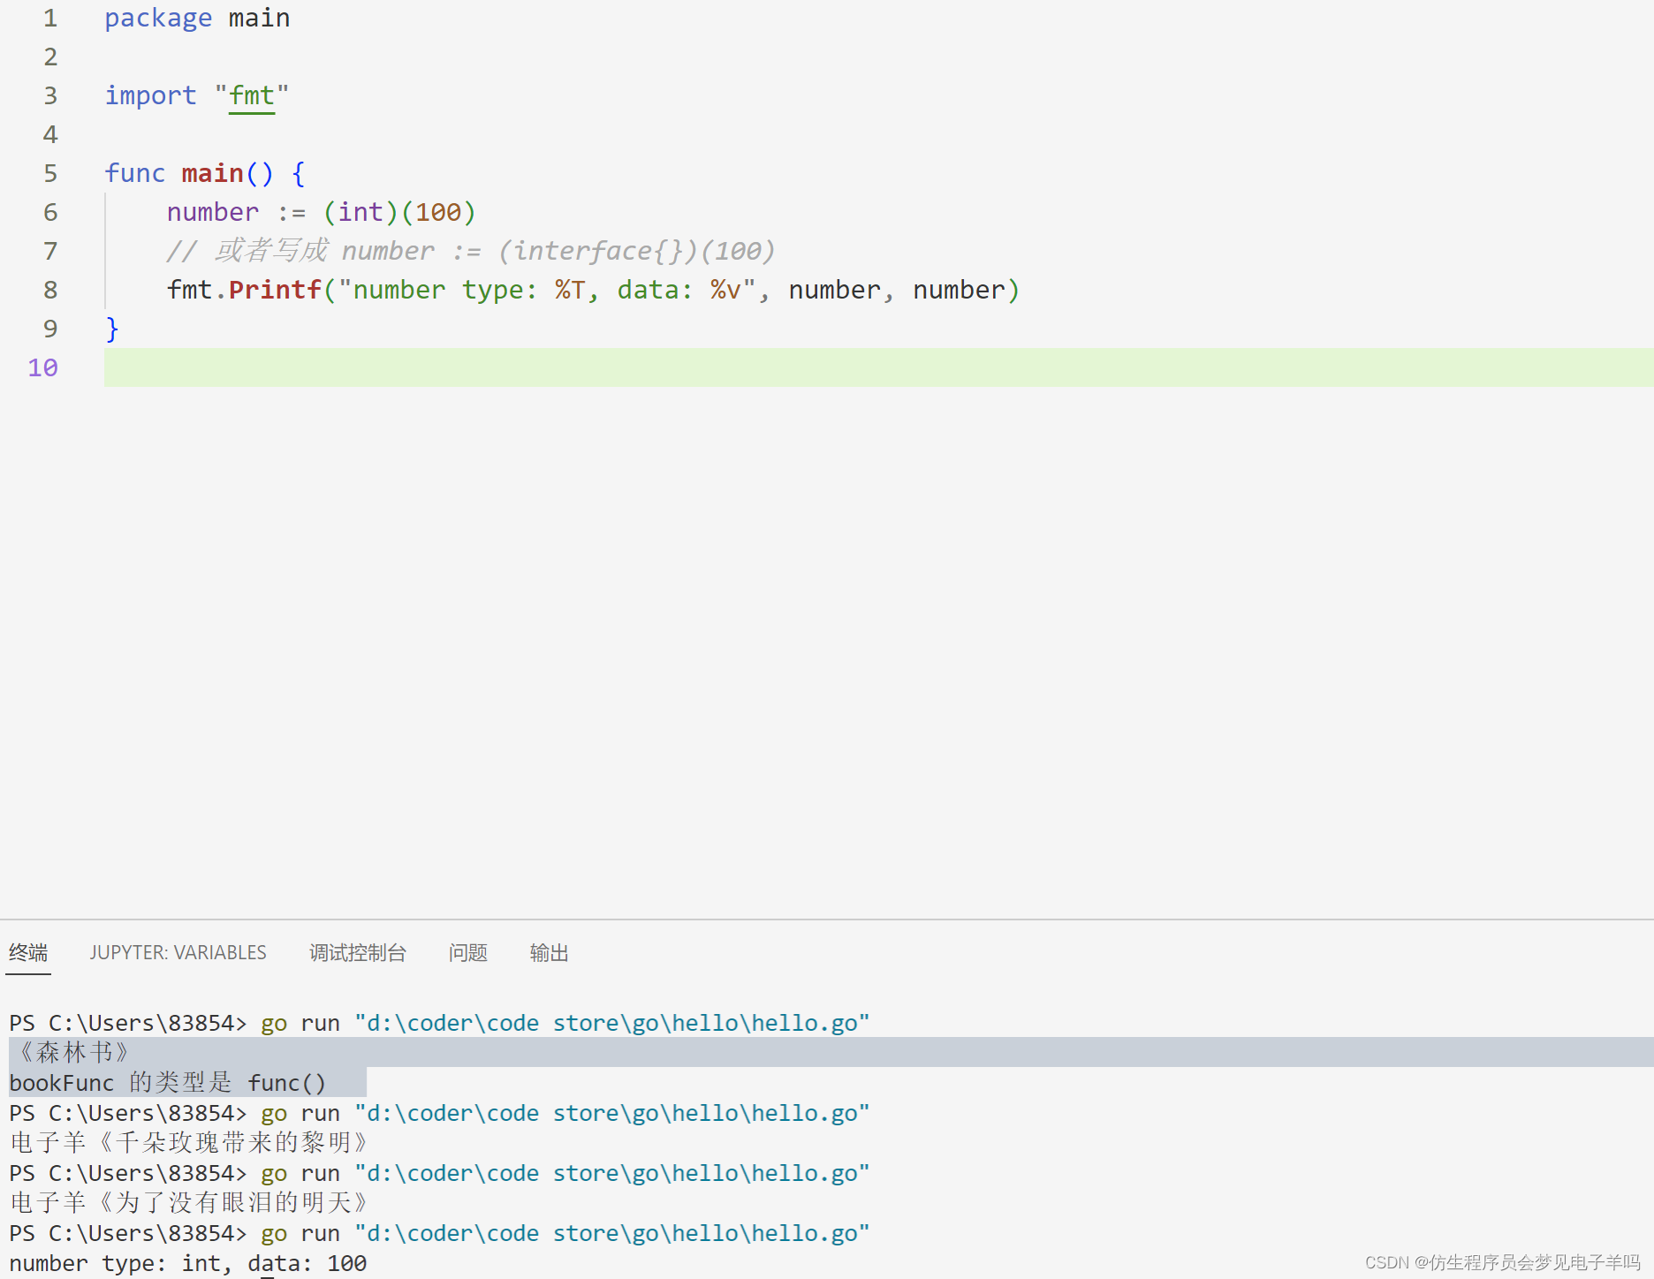Click terminal output '电子羊《千朵玫瑰带来的黎明》'
Viewport: 1654px width, 1279px height.
[x=189, y=1142]
